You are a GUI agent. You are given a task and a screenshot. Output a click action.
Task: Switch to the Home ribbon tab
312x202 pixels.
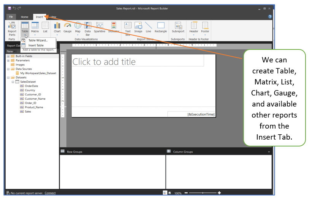click(x=24, y=17)
